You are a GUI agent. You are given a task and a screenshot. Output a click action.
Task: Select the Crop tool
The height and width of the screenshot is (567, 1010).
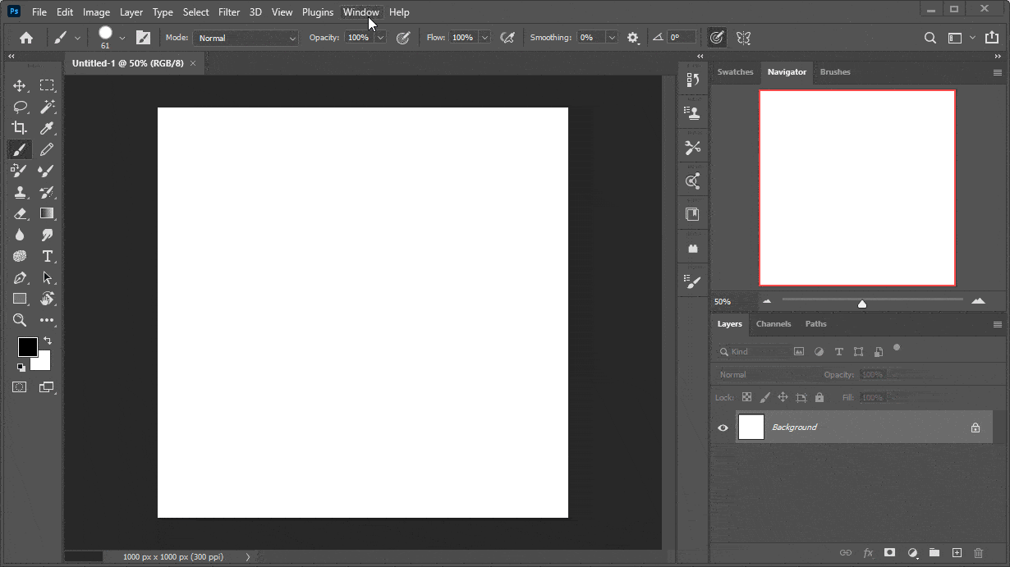(20, 128)
